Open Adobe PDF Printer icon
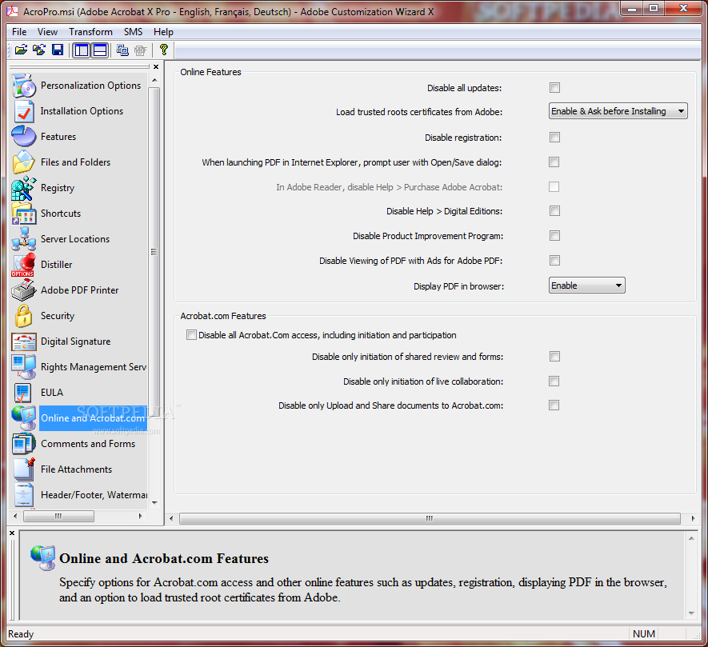The width and height of the screenshot is (708, 647). pyautogui.click(x=24, y=290)
